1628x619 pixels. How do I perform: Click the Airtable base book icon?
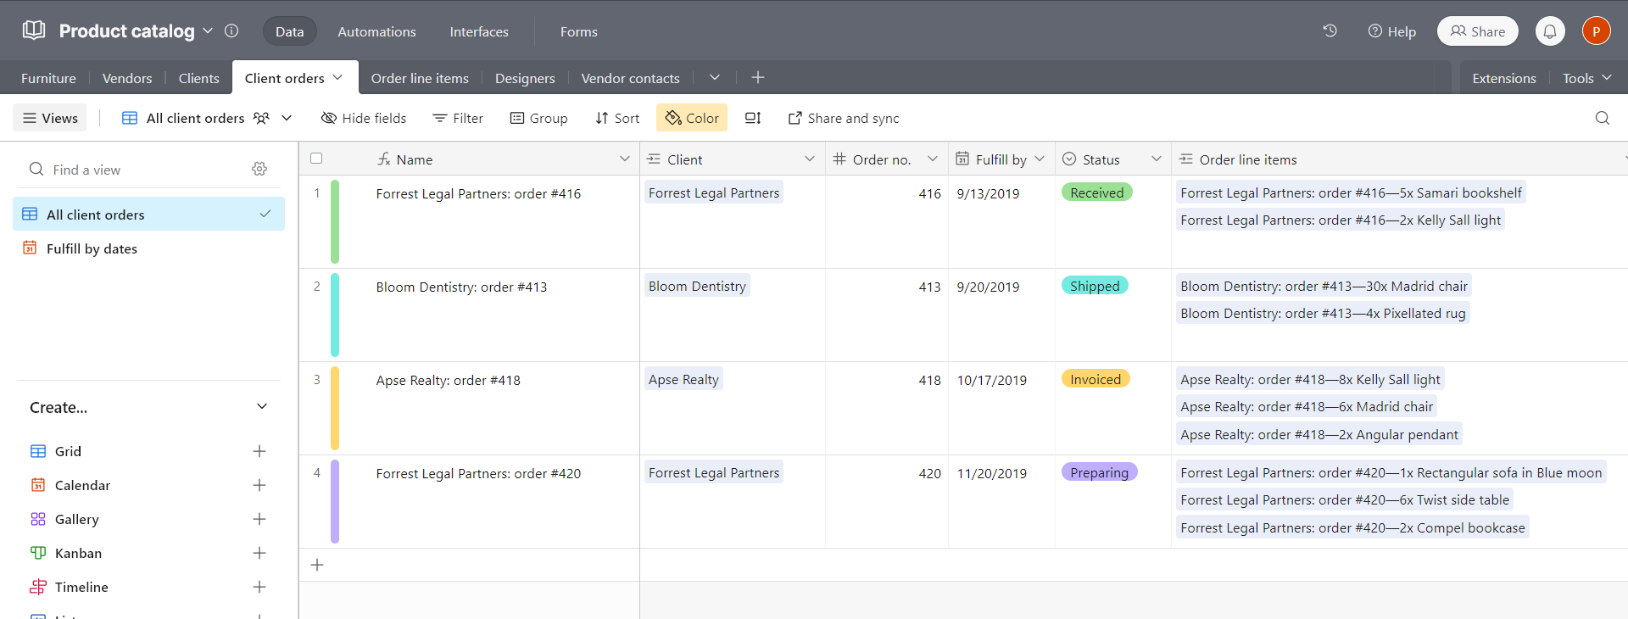click(34, 31)
